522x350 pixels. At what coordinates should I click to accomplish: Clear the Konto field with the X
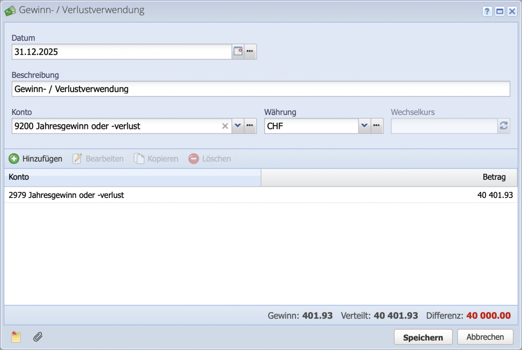225,126
